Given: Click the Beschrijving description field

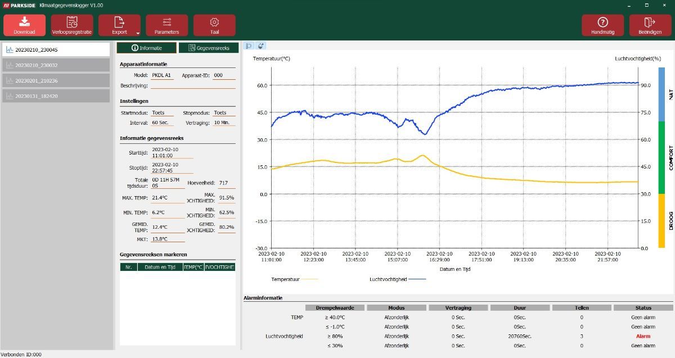Looking at the screenshot, I should pos(192,86).
